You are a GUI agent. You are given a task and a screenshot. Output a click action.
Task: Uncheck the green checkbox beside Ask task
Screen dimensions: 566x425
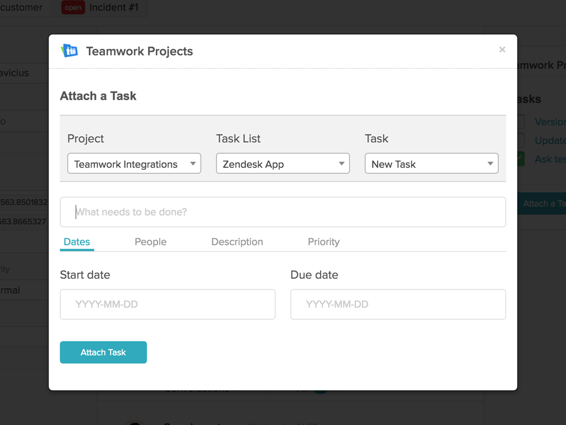tap(521, 159)
